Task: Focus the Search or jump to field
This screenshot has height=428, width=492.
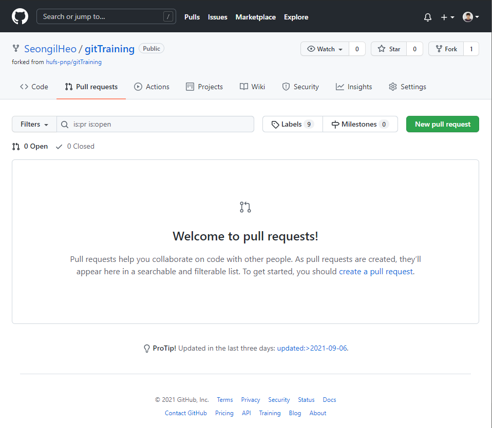Action: (x=106, y=16)
